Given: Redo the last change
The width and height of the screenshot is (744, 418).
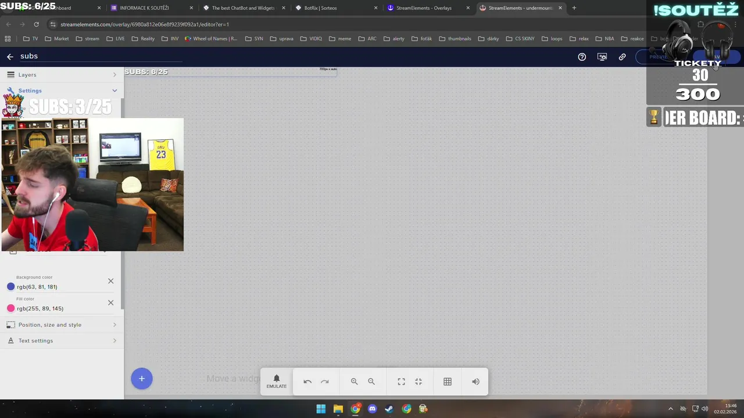Looking at the screenshot, I should pyautogui.click(x=325, y=381).
